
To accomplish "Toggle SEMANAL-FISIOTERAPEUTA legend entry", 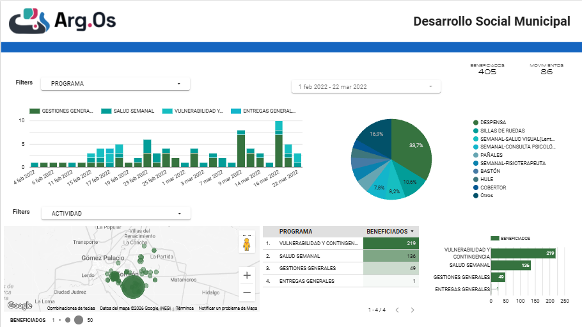I will [x=509, y=163].
